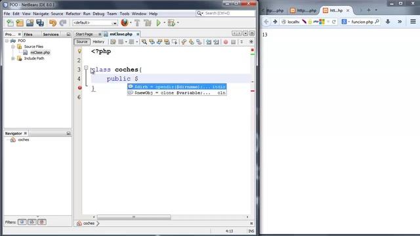
Task: Toggle Rectangular Selection icon
Action: pyautogui.click(x=175, y=42)
